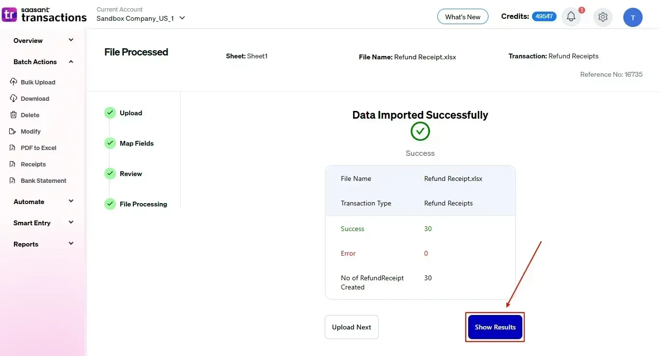Click the Show Results button

(495, 327)
